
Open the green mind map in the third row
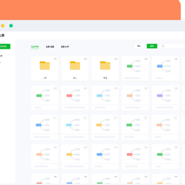[135, 127]
